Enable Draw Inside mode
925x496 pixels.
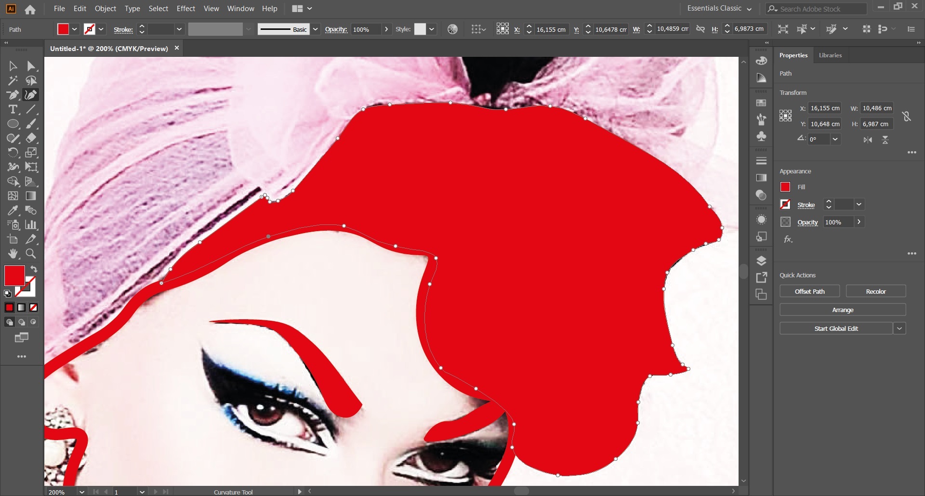point(34,322)
